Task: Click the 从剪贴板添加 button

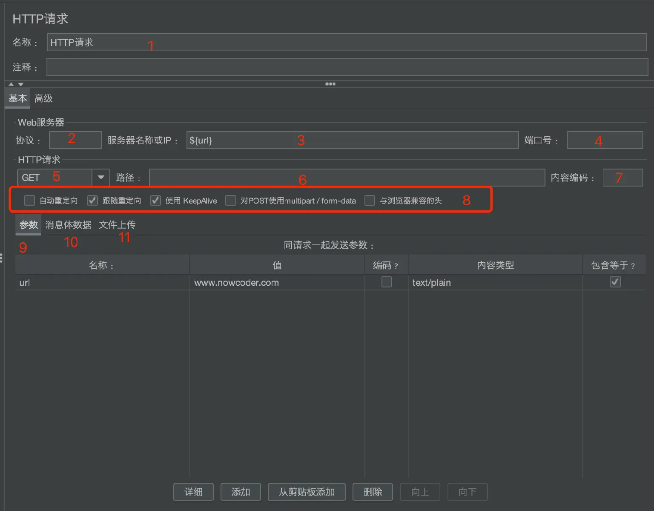Action: [306, 492]
